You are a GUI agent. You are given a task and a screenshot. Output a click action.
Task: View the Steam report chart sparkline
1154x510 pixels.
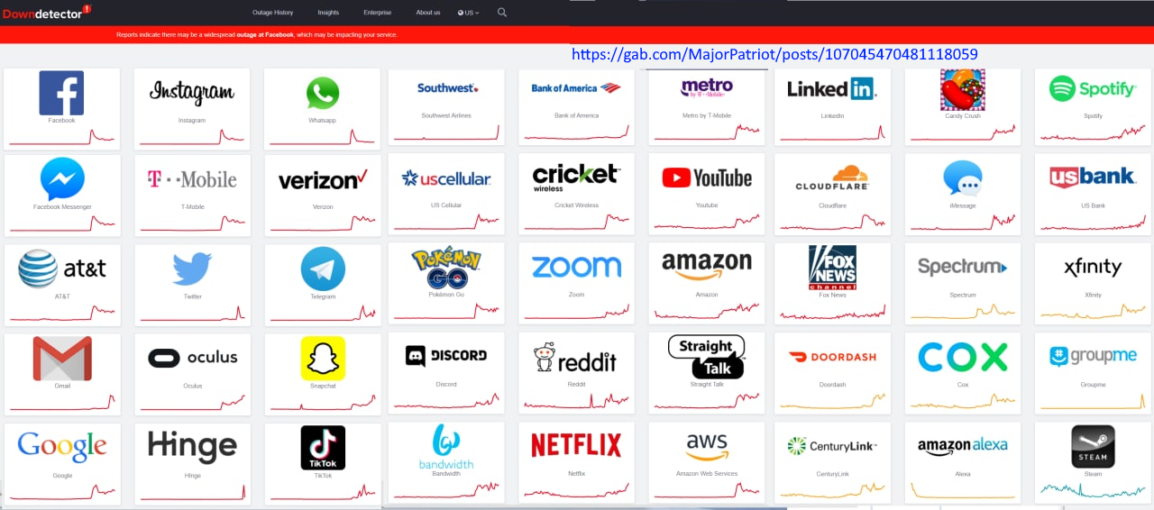(1093, 490)
